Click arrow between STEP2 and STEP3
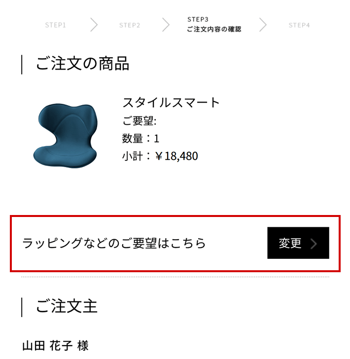 (x=166, y=25)
